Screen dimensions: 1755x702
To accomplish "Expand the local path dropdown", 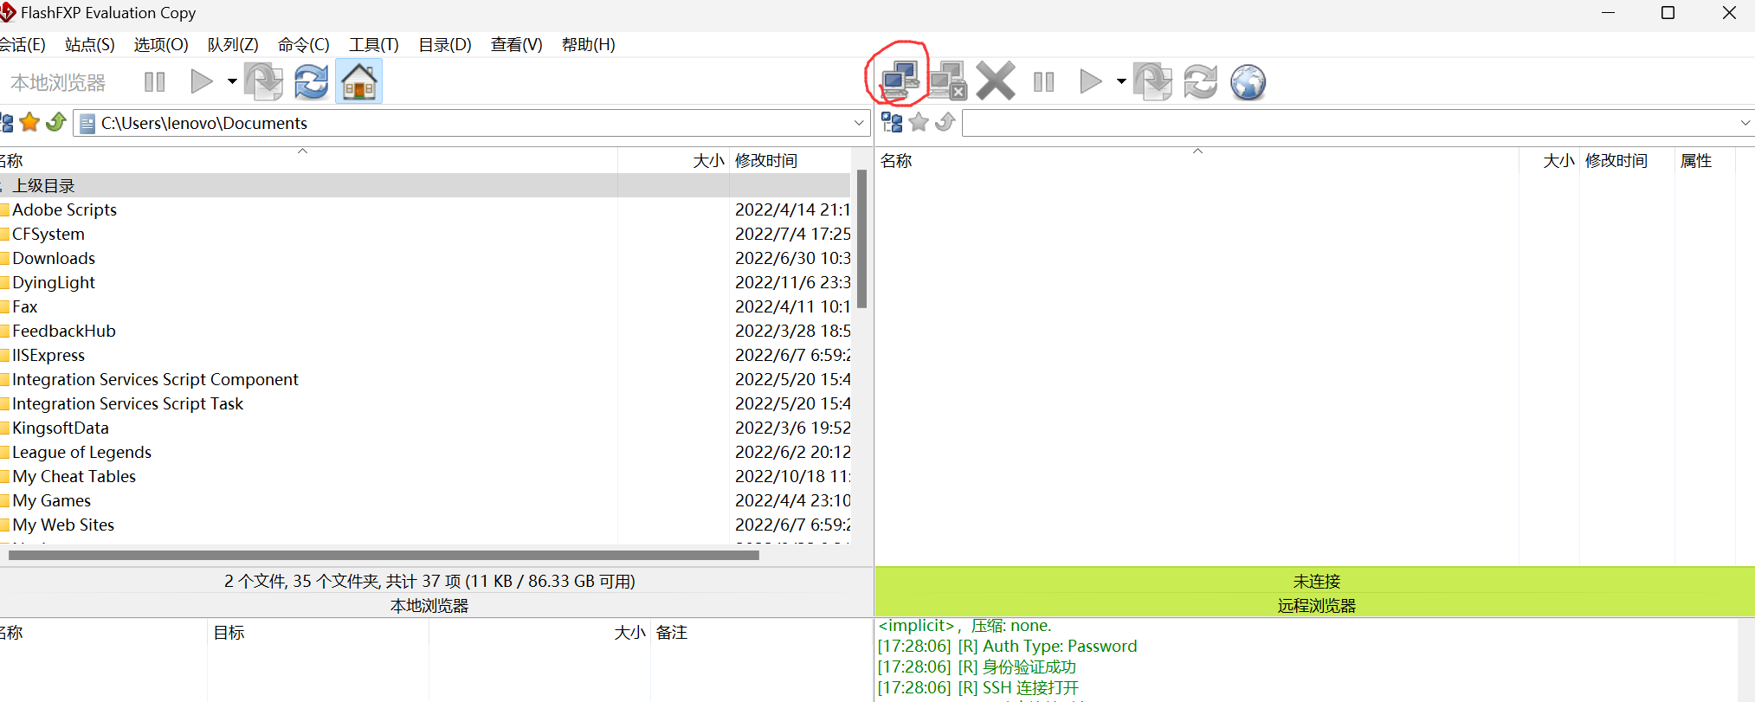I will coord(859,123).
